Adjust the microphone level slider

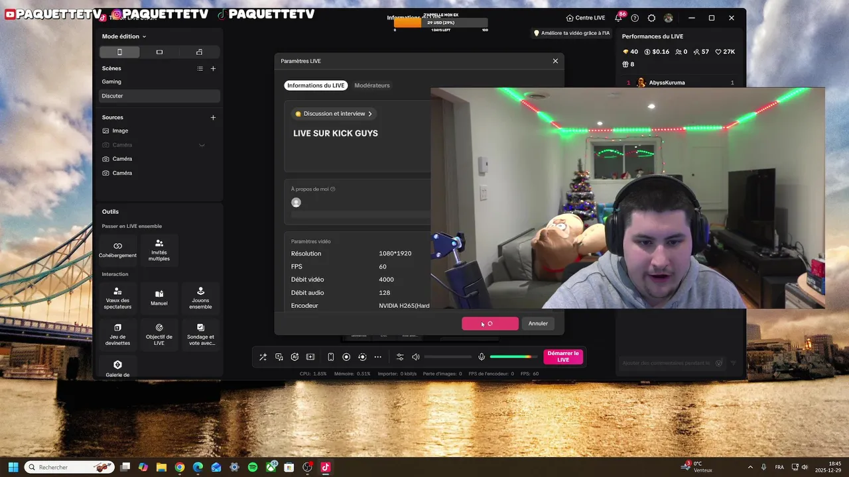[513, 357]
